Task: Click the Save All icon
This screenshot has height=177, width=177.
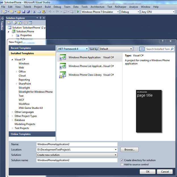Action: pyautogui.click(x=28, y=12)
